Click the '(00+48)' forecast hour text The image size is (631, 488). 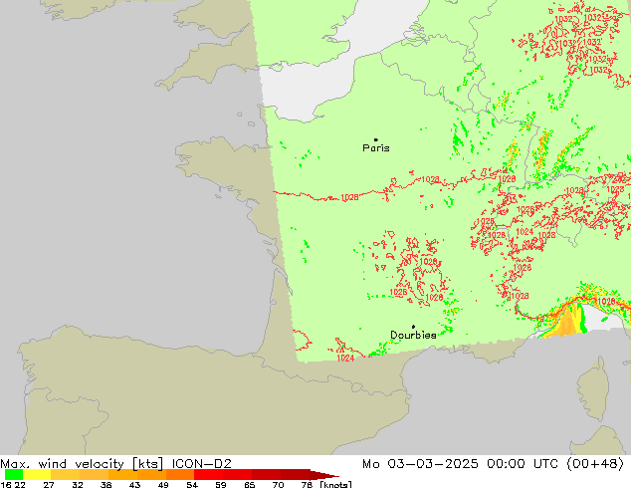[x=595, y=464]
